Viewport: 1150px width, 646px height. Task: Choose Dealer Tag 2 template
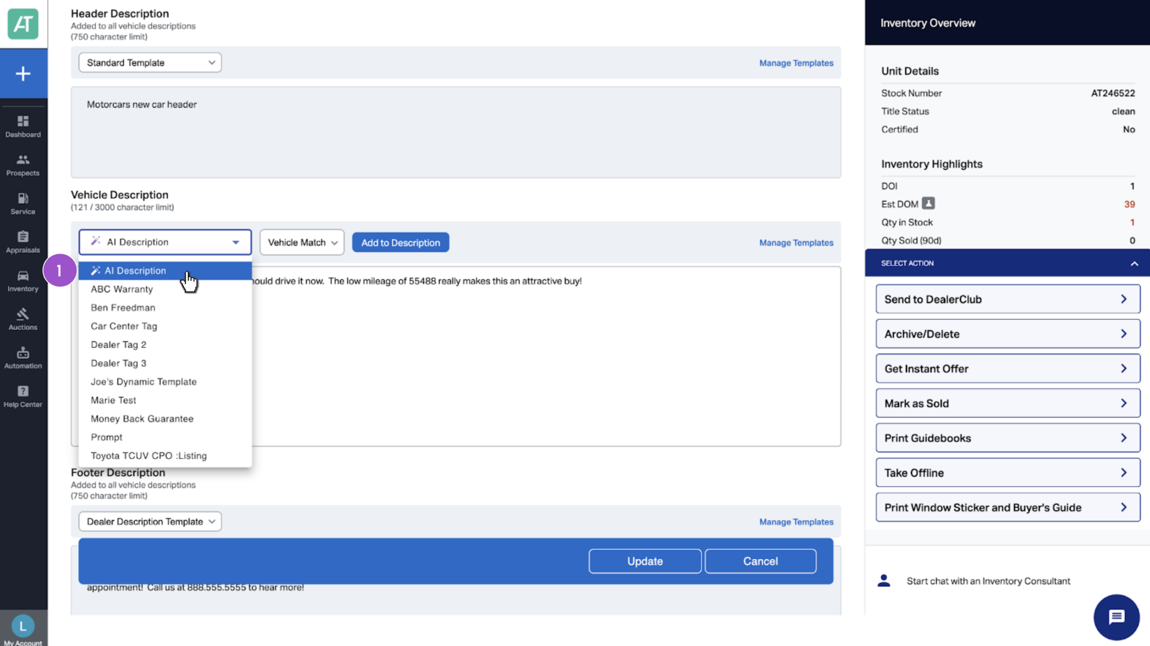165,345
